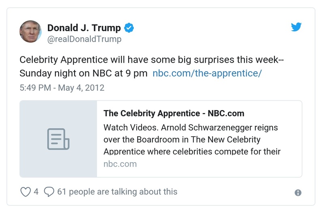The width and height of the screenshot is (324, 214).
Task: Follow the nbc.com/the-apprentice/ link in the tweet
Action: pos(207,74)
